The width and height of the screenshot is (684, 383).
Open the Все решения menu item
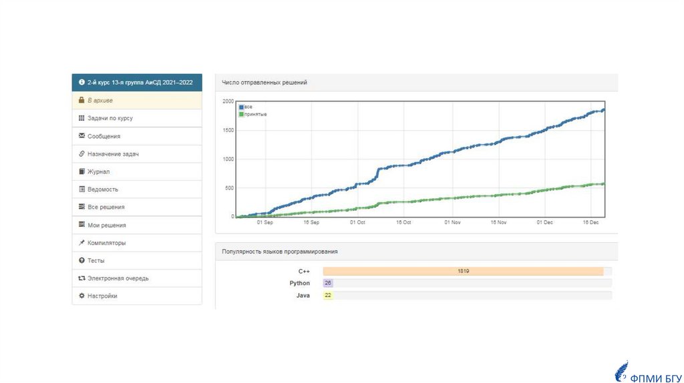point(106,207)
